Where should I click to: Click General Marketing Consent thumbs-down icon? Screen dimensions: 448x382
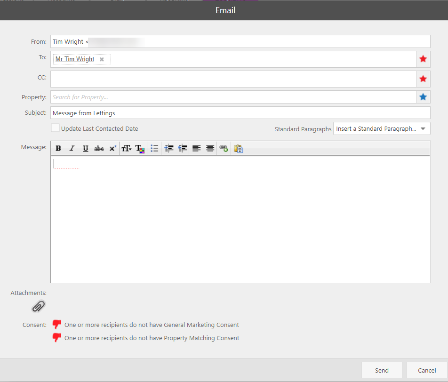point(56,324)
